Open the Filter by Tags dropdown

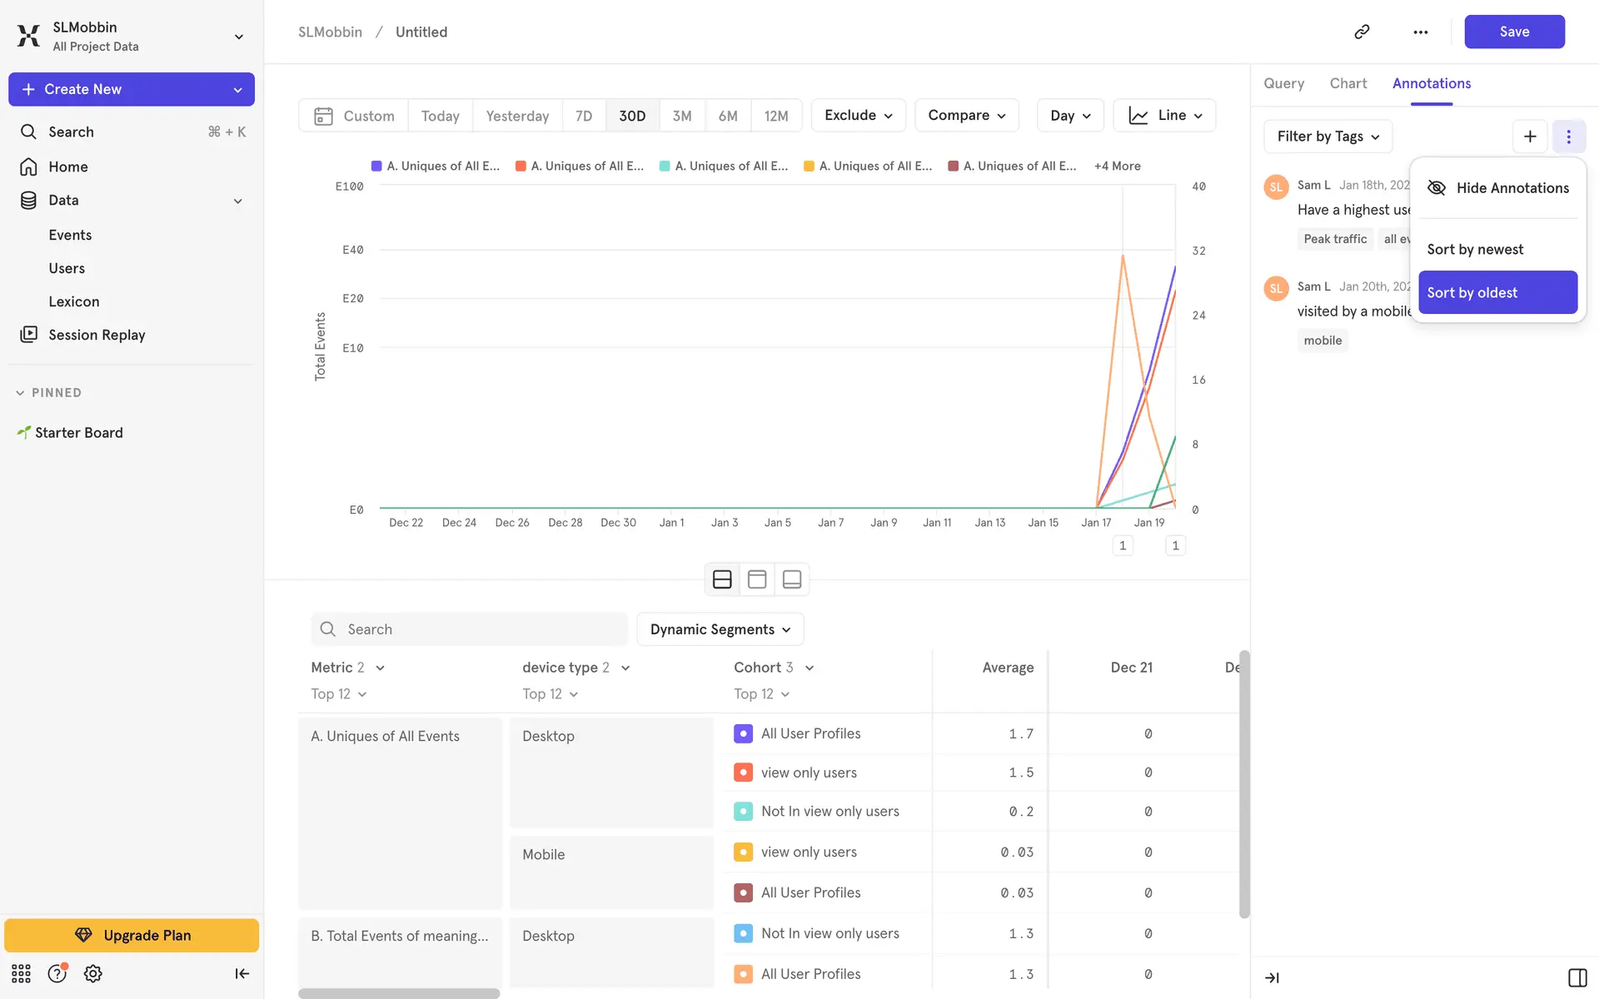point(1328,137)
